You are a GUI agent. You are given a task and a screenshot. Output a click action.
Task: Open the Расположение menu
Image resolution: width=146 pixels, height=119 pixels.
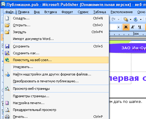pyautogui.click(x=122, y=12)
